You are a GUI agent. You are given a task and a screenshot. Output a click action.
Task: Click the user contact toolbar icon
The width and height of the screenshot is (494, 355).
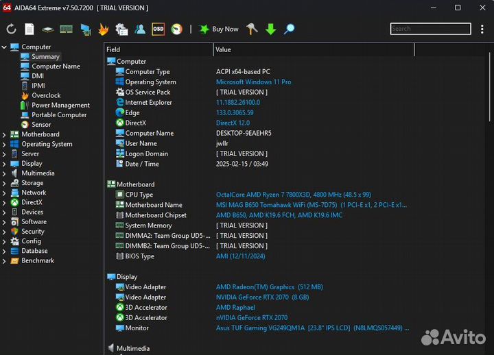tap(140, 29)
